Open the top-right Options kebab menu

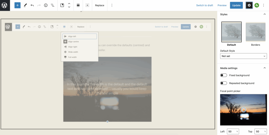pyautogui.click(x=263, y=5)
